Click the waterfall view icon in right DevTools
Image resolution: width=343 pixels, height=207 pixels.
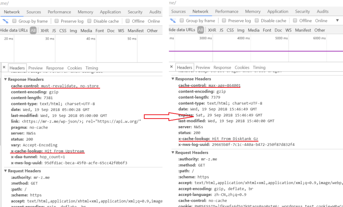(173, 21)
